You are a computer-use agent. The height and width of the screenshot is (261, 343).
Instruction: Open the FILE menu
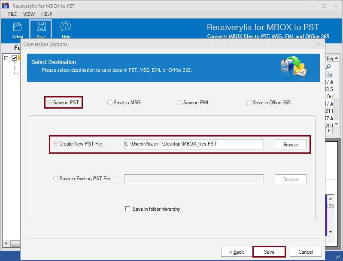[x=12, y=14]
